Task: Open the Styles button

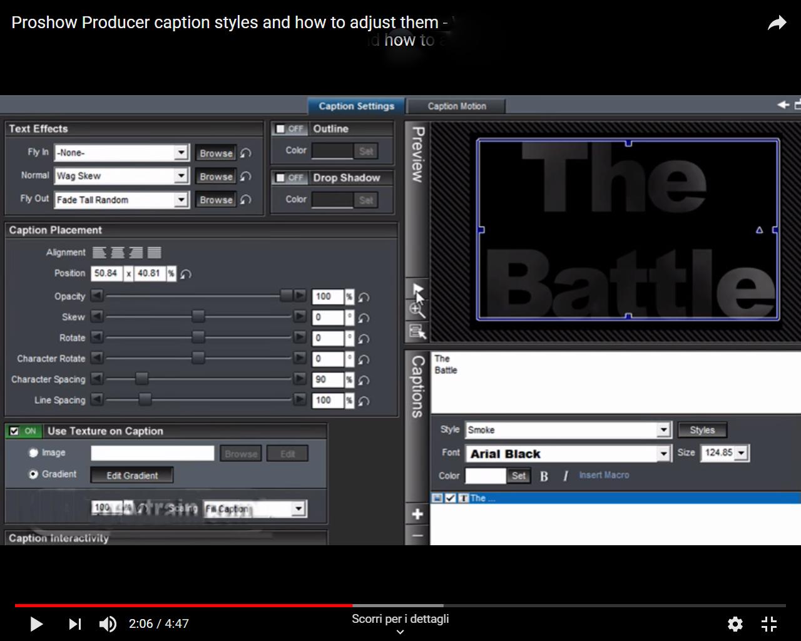Action: [702, 430]
